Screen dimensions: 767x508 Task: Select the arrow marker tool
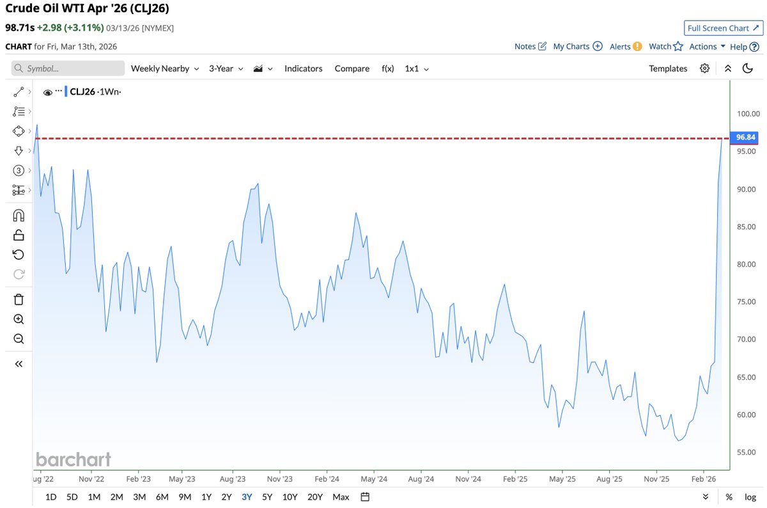(x=19, y=150)
